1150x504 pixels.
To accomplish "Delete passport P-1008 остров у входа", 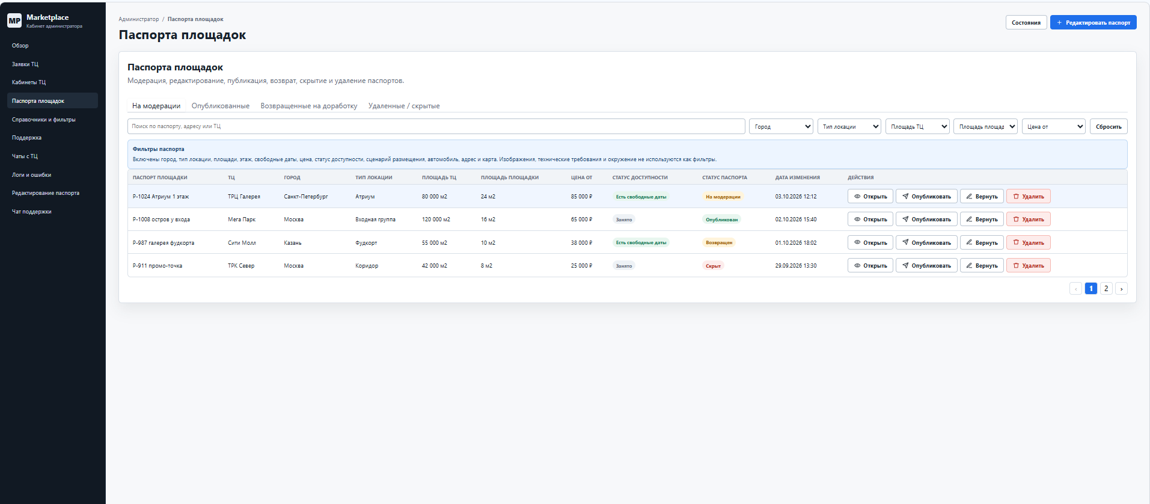I will 1029,219.
